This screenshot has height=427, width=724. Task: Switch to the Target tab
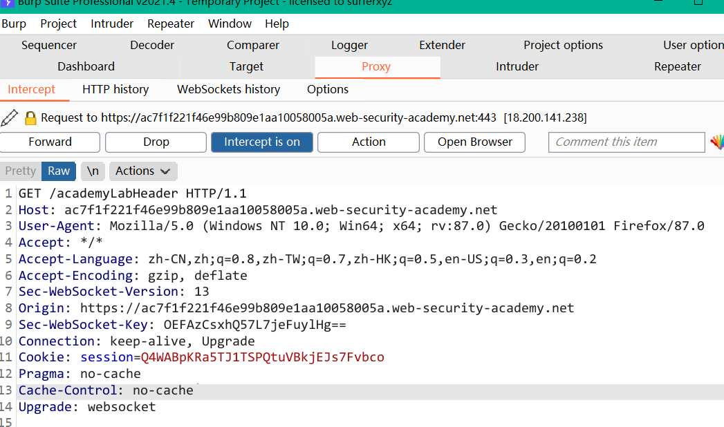247,66
